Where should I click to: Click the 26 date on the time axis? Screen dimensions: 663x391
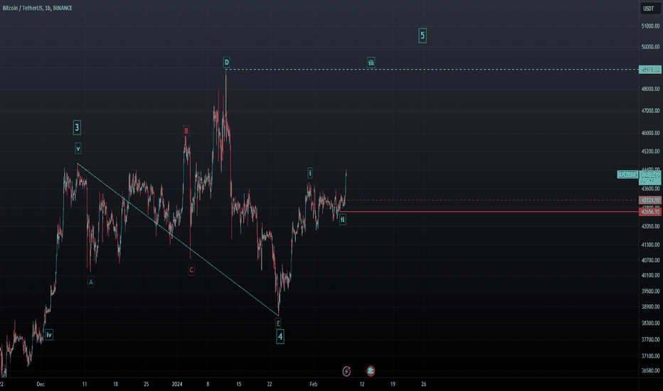tap(424, 384)
